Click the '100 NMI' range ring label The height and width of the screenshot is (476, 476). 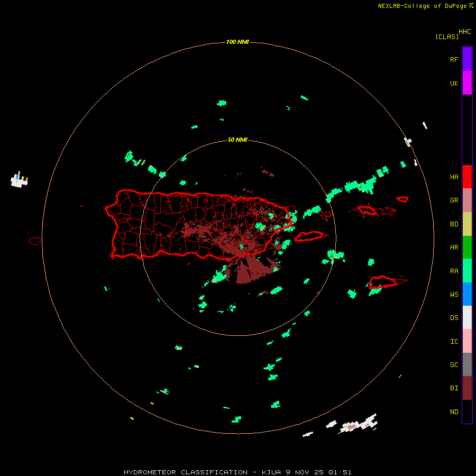tap(237, 42)
